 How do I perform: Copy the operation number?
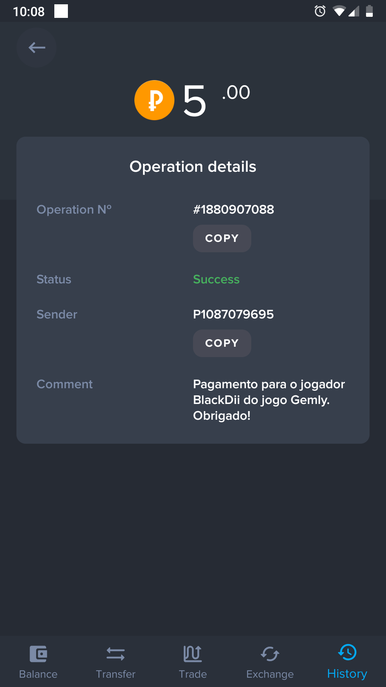click(x=222, y=238)
